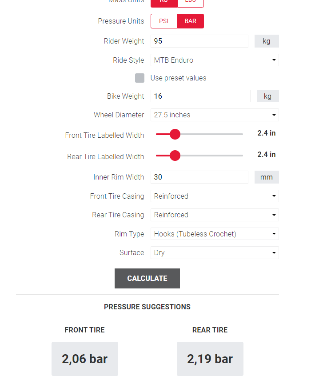Viewport: 323px width, 388px height.
Task: Expand the Front Tire Casing dropdown
Action: tap(215, 196)
